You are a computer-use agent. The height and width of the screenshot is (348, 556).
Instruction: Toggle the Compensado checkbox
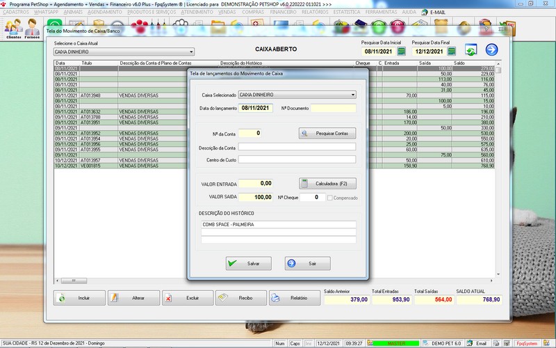329,198
